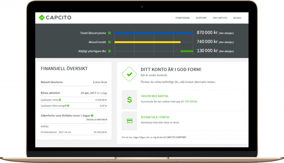284x163 pixels.
Task: Click help icon beside Upplupen fakturaavgift
Action: click(68, 106)
